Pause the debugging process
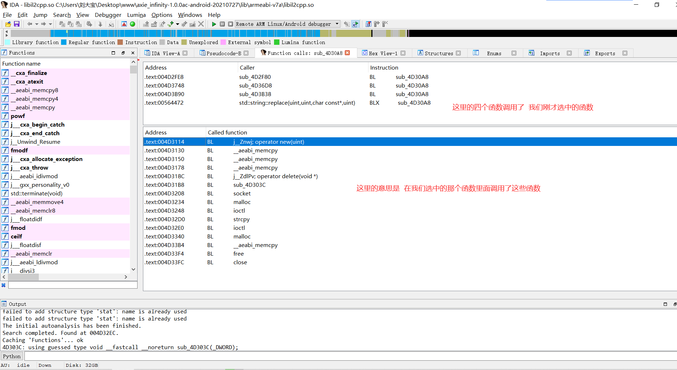This screenshot has width=677, height=370. tap(222, 24)
